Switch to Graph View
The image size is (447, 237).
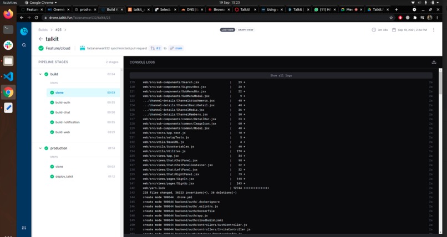246,30
